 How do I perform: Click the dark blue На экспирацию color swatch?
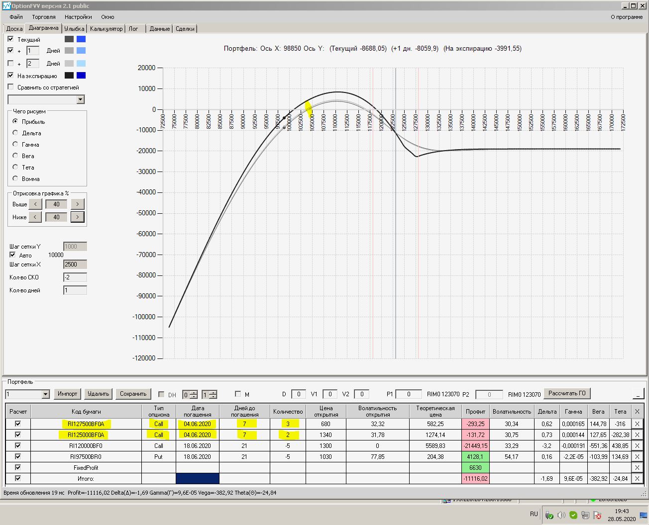tap(81, 76)
